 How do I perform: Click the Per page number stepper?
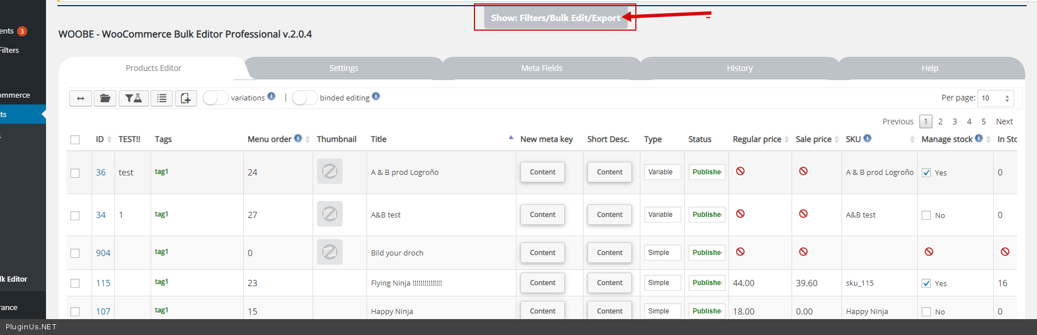[x=1007, y=98]
